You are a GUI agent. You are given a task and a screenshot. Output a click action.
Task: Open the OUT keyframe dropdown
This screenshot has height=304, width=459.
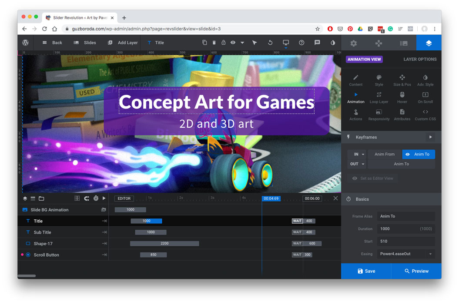pyautogui.click(x=357, y=164)
